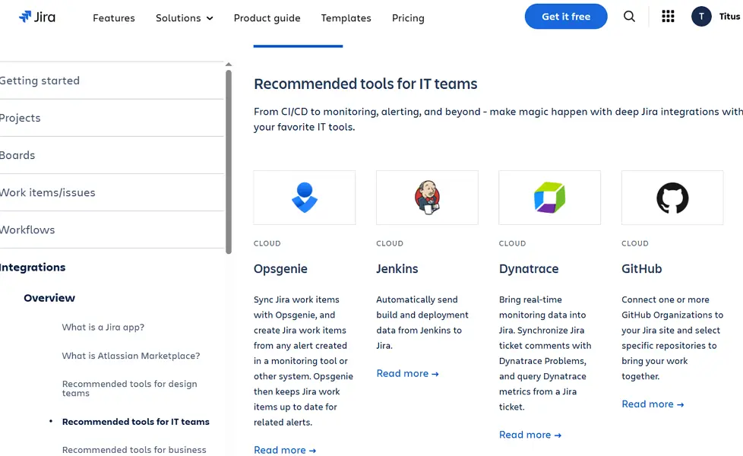
Task: Click the GitHub logo tile
Action: coord(672,198)
